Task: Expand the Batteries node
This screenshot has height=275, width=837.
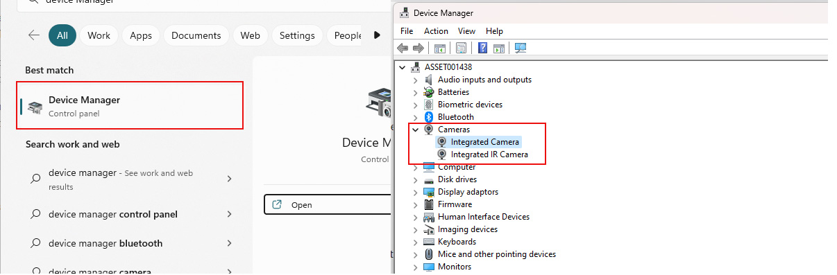Action: (x=416, y=92)
